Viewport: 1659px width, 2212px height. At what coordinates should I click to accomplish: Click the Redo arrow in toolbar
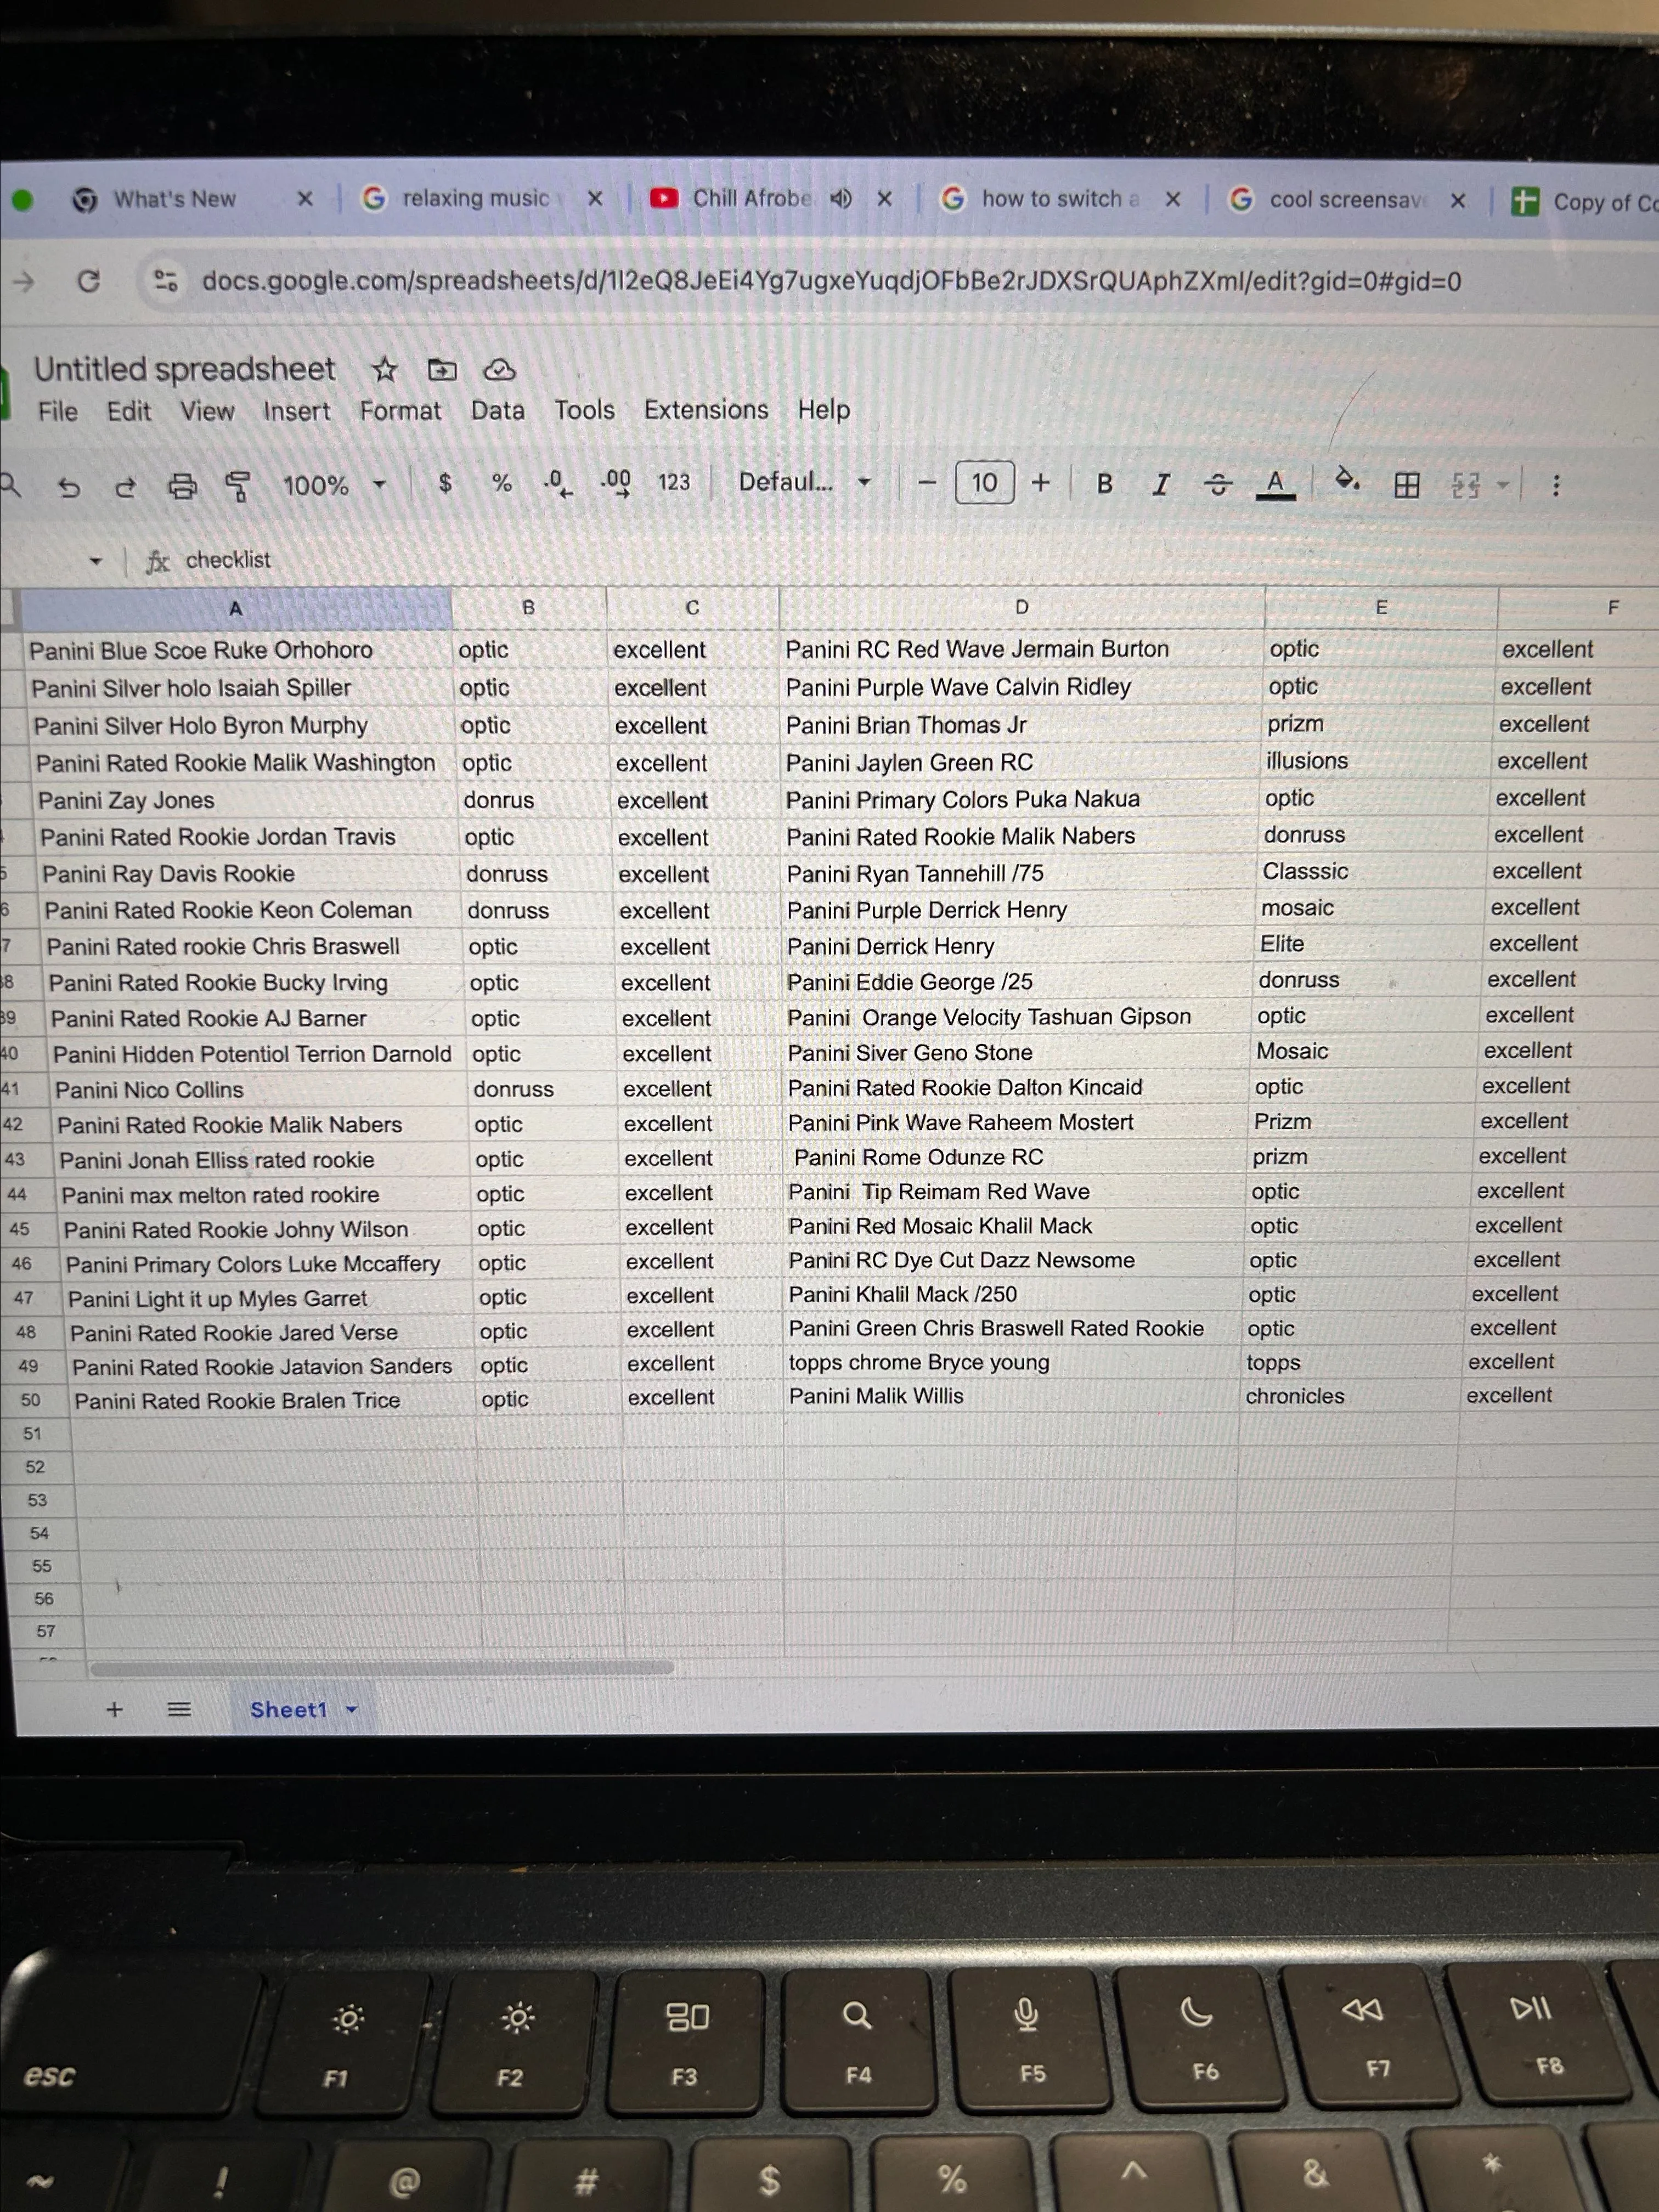[x=125, y=487]
